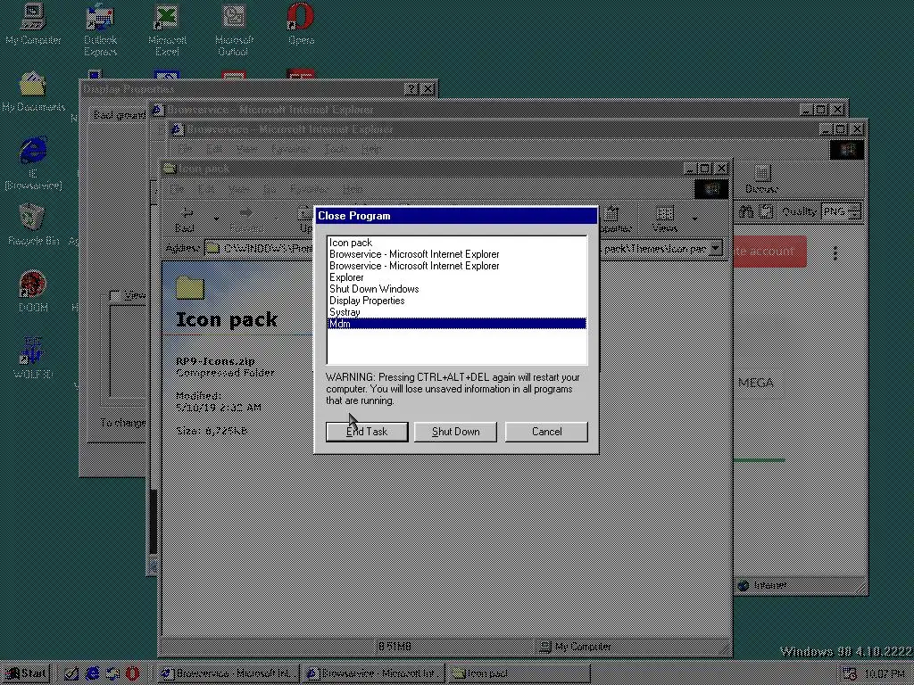Viewport: 914px width, 685px height.
Task: Click the folder icon in Icon pack pane
Action: click(190, 287)
